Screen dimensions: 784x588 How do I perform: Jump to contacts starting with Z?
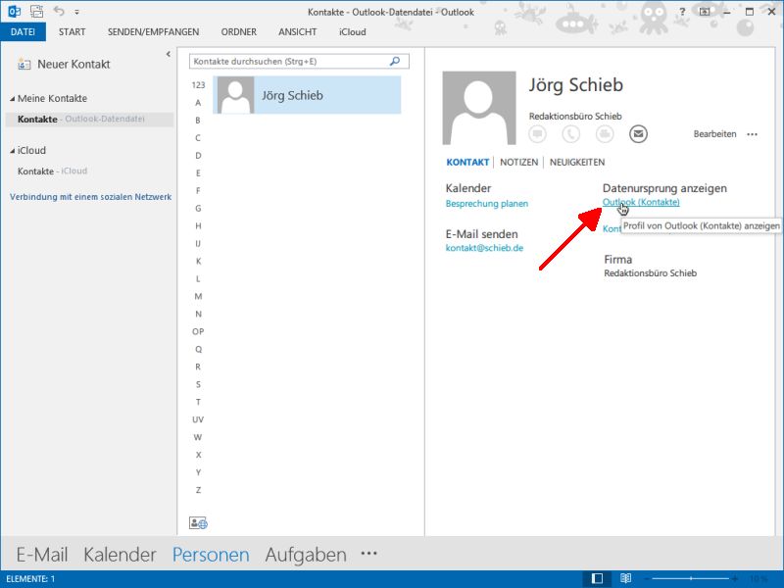198,490
